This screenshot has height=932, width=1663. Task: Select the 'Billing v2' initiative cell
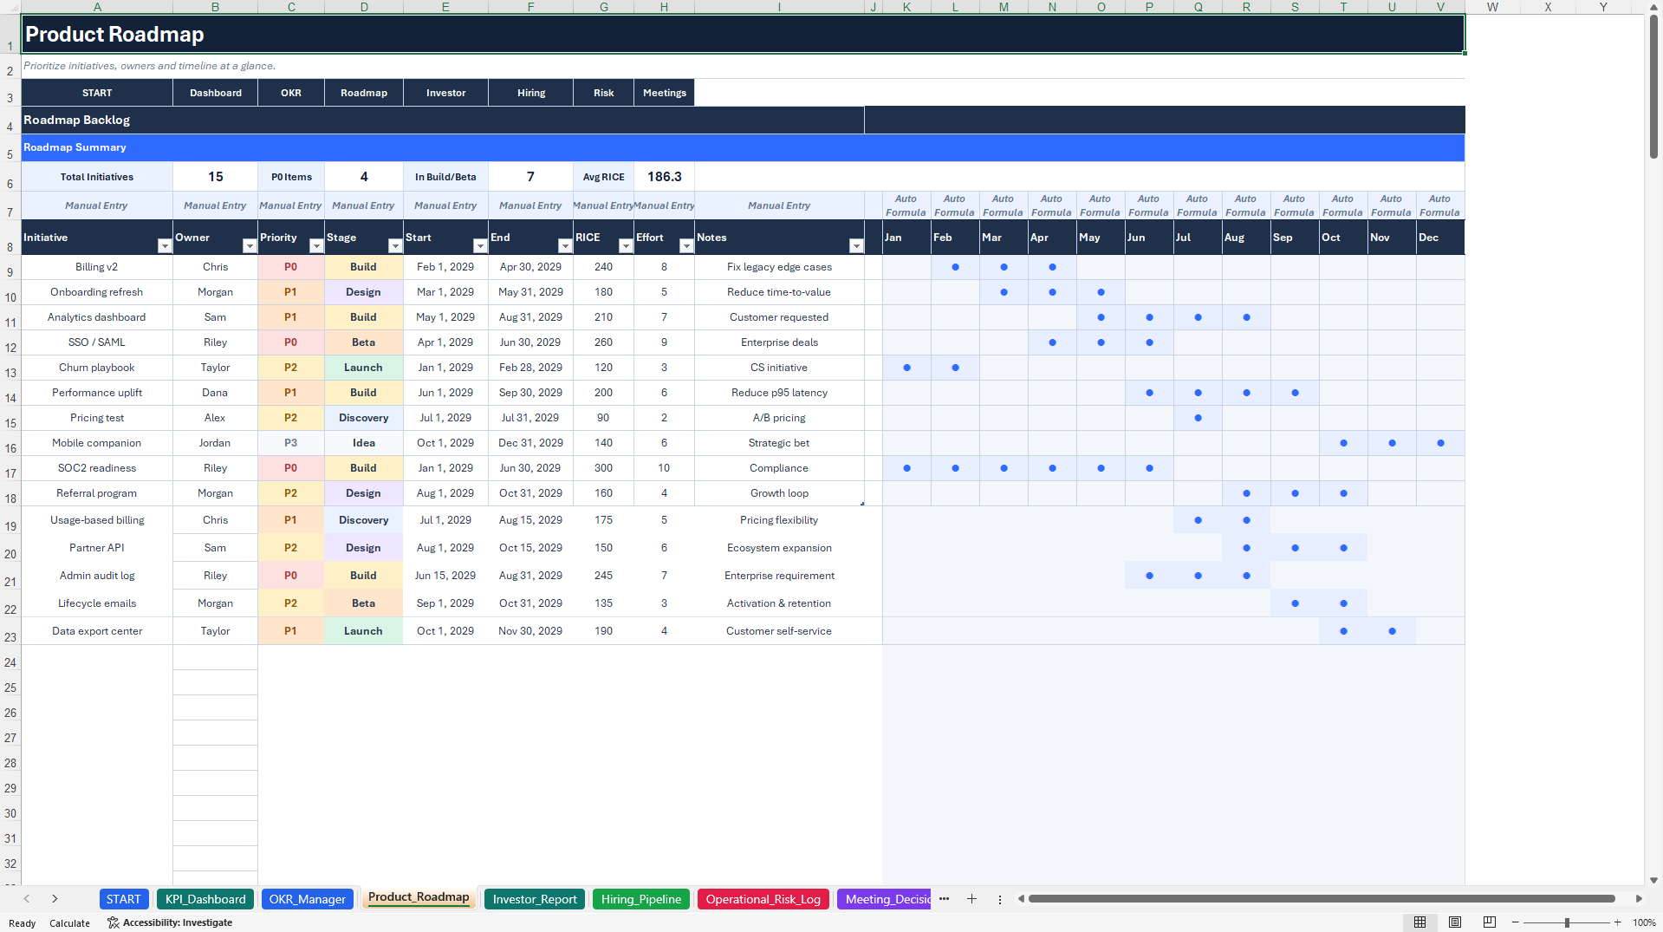click(97, 267)
